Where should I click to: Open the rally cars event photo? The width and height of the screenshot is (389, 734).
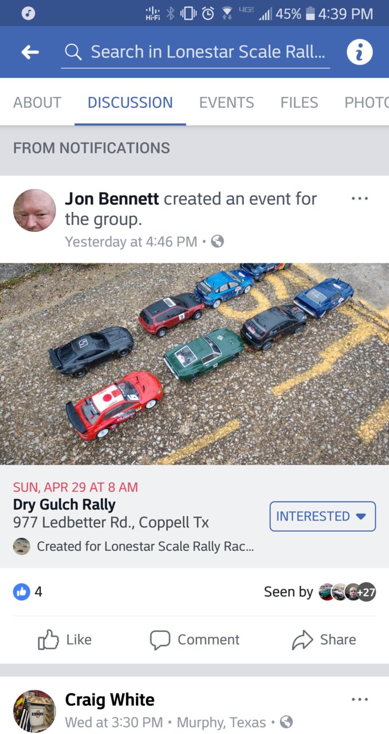tap(194, 364)
